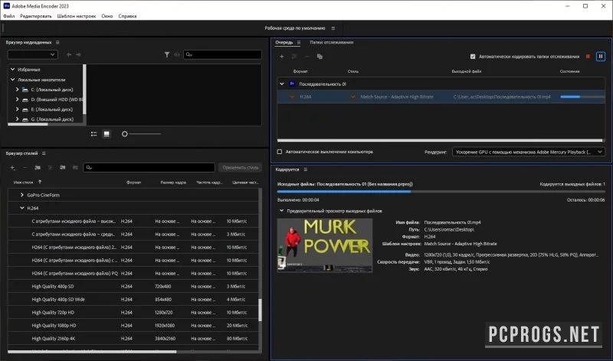Switch to the Папки отслеживания tab
The height and width of the screenshot is (361, 613).
[332, 42]
